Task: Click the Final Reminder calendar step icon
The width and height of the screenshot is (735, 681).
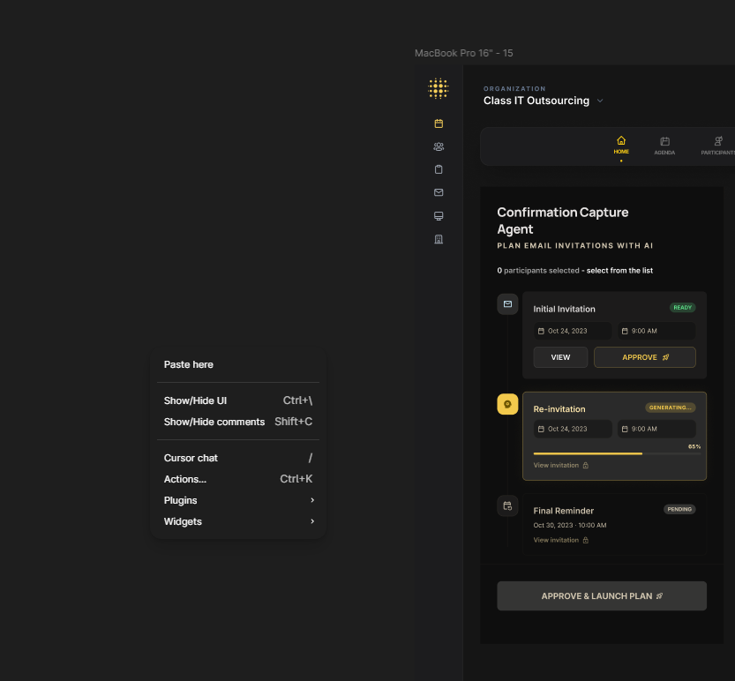Action: pos(507,505)
